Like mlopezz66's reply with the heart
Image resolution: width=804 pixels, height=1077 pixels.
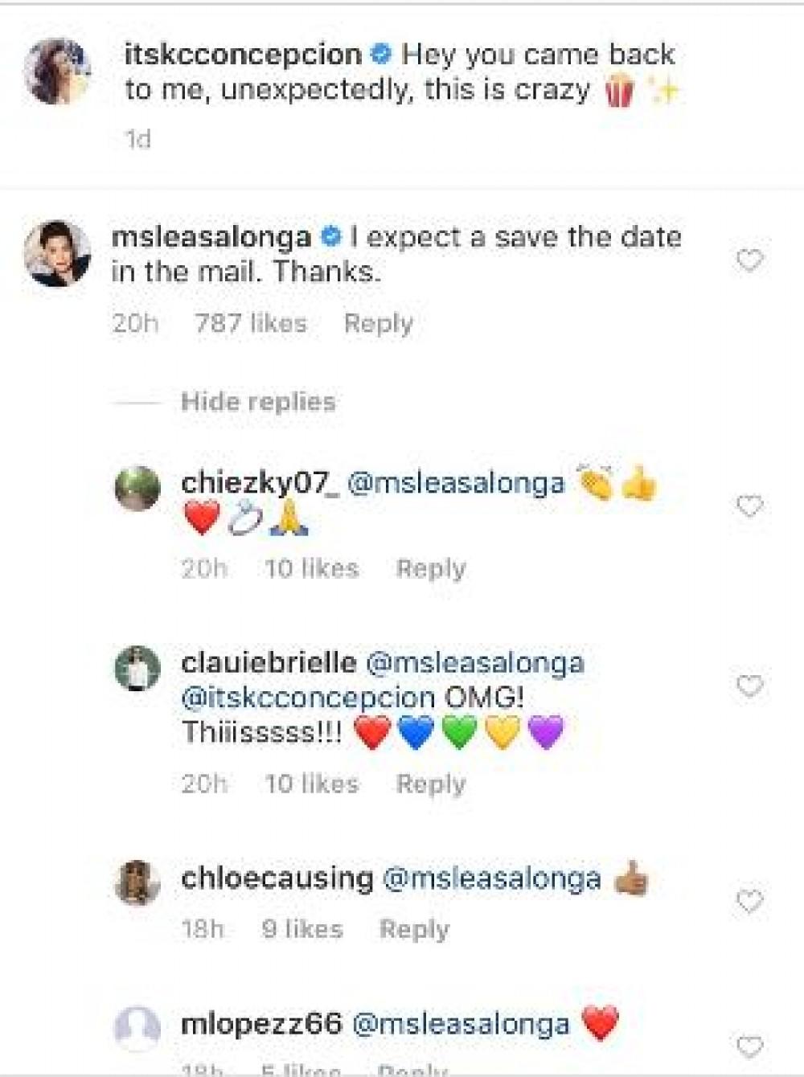[x=749, y=1046]
